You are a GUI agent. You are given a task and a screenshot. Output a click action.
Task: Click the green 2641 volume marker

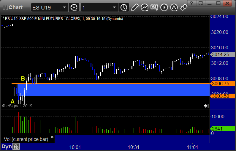pos(222,129)
